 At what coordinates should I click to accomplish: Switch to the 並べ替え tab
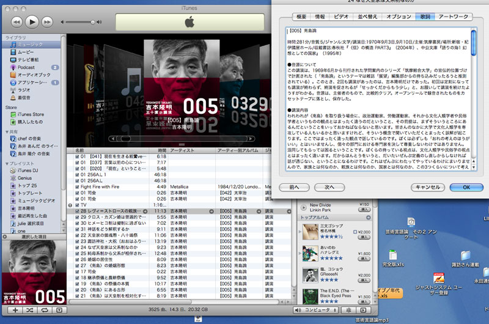point(367,17)
